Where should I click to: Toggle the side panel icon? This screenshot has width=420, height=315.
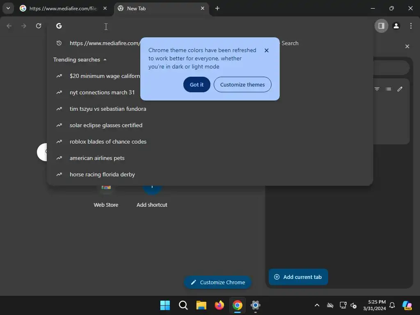pos(381,26)
